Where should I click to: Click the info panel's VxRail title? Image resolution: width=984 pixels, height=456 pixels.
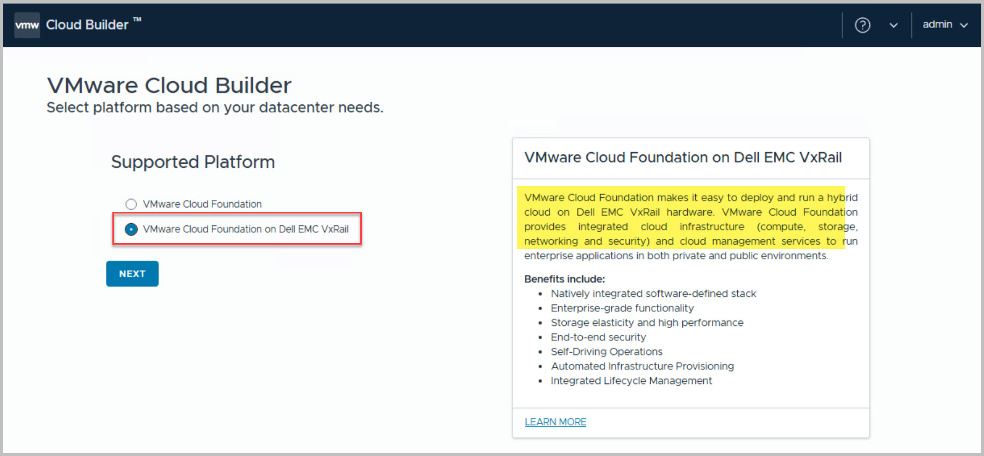point(682,158)
